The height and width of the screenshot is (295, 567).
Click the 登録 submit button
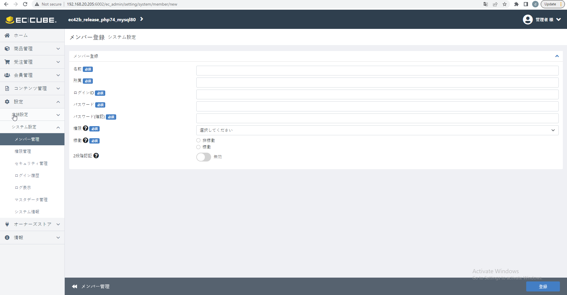pos(543,286)
